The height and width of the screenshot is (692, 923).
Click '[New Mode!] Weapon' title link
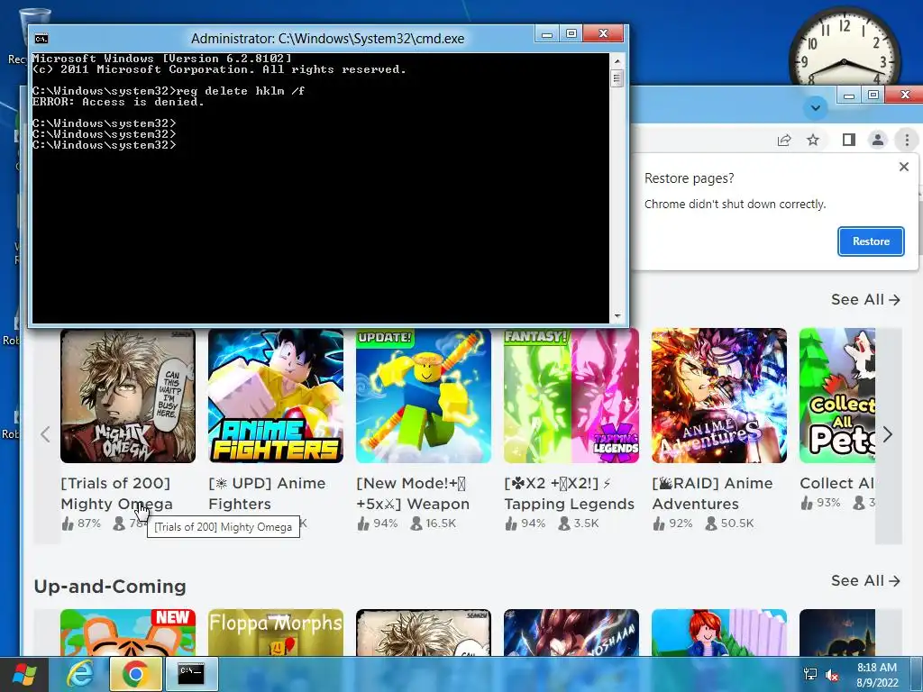point(413,493)
